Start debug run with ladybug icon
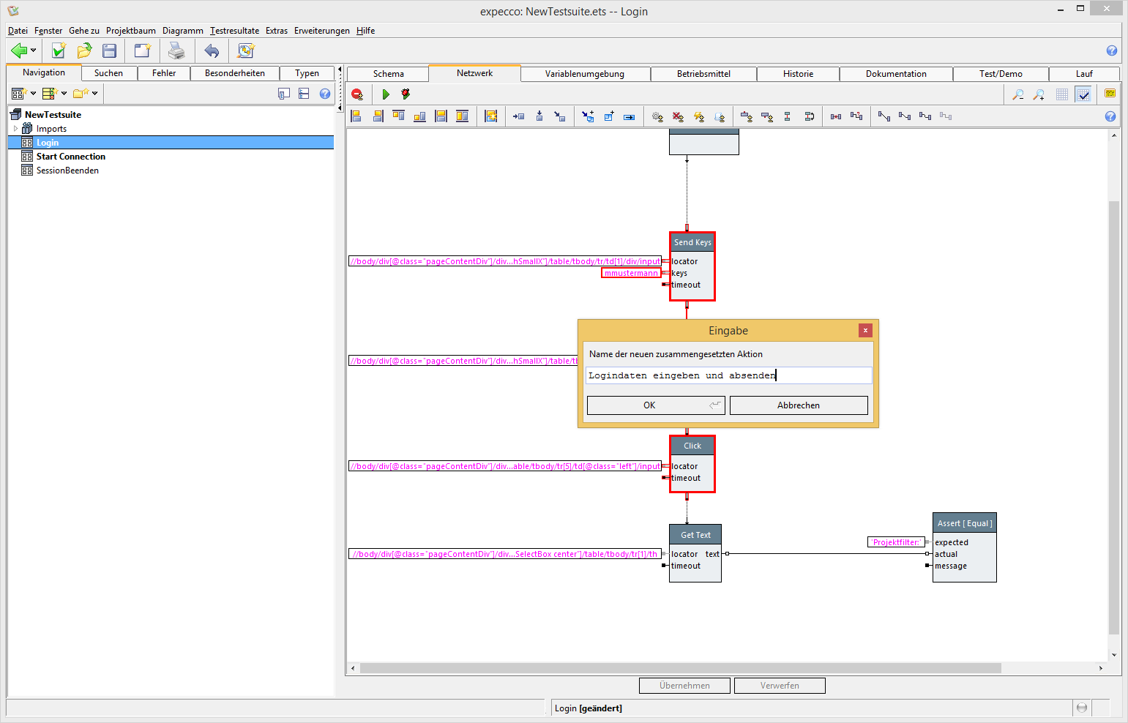This screenshot has width=1128, height=723. point(406,94)
